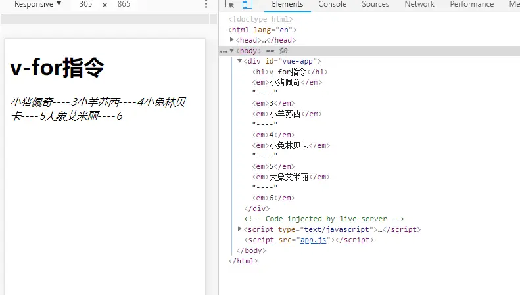
Task: Select the em 5 element row
Action: pos(273,166)
